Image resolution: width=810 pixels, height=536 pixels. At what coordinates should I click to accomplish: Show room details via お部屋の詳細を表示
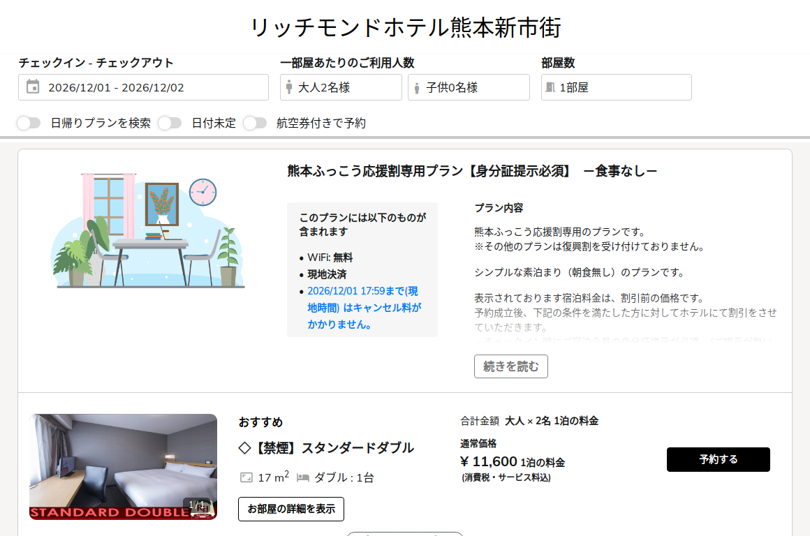coord(291,509)
